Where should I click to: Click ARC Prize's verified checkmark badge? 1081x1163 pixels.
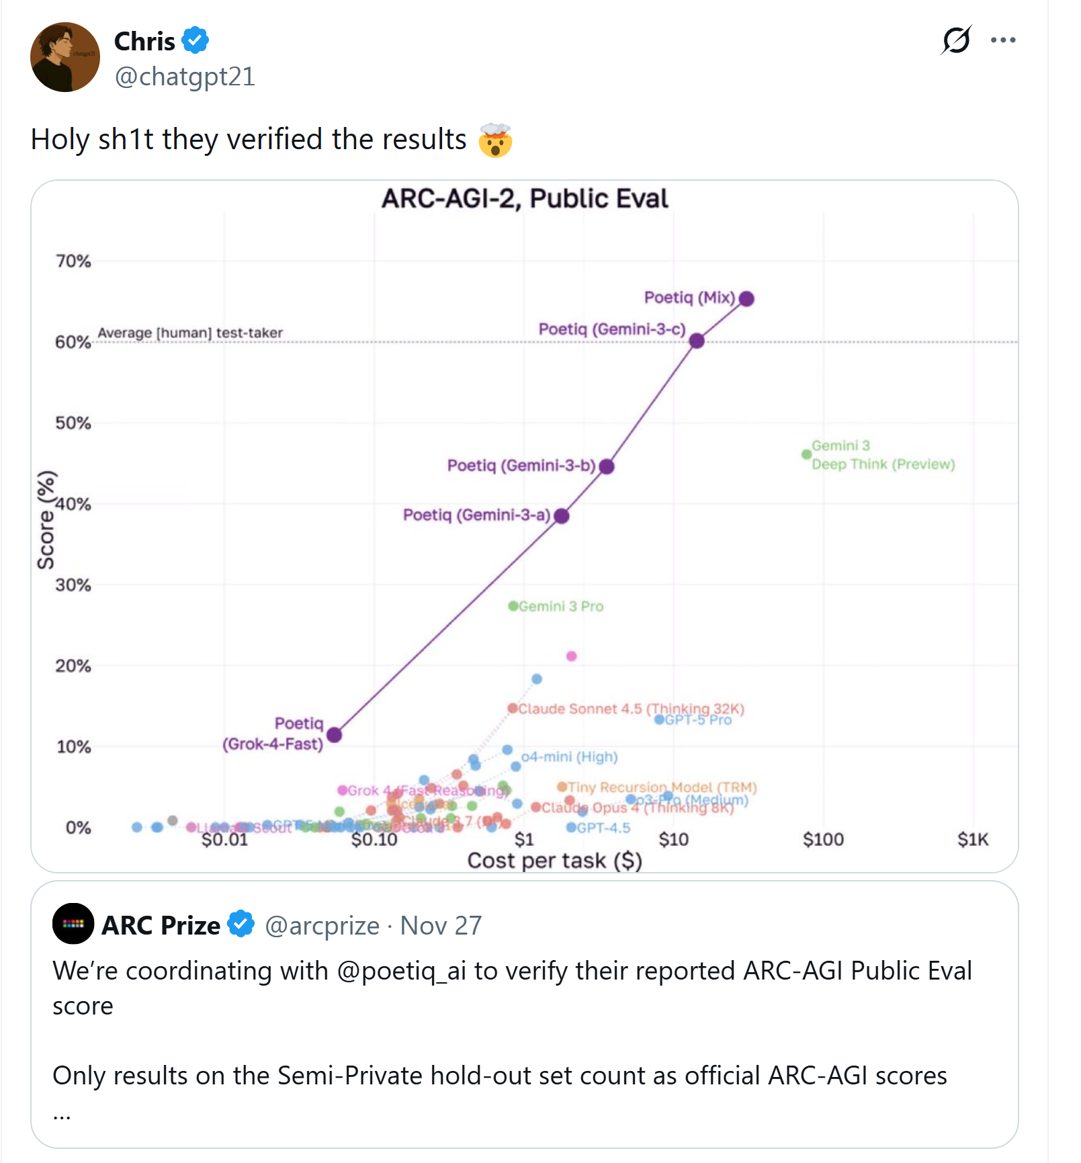[x=241, y=924]
